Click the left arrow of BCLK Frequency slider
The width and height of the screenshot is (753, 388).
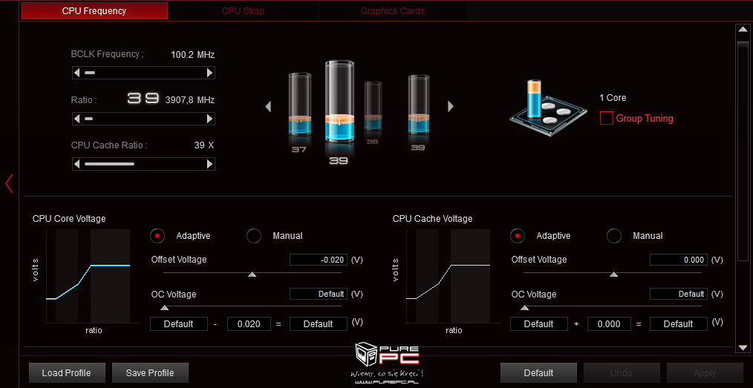(76, 73)
